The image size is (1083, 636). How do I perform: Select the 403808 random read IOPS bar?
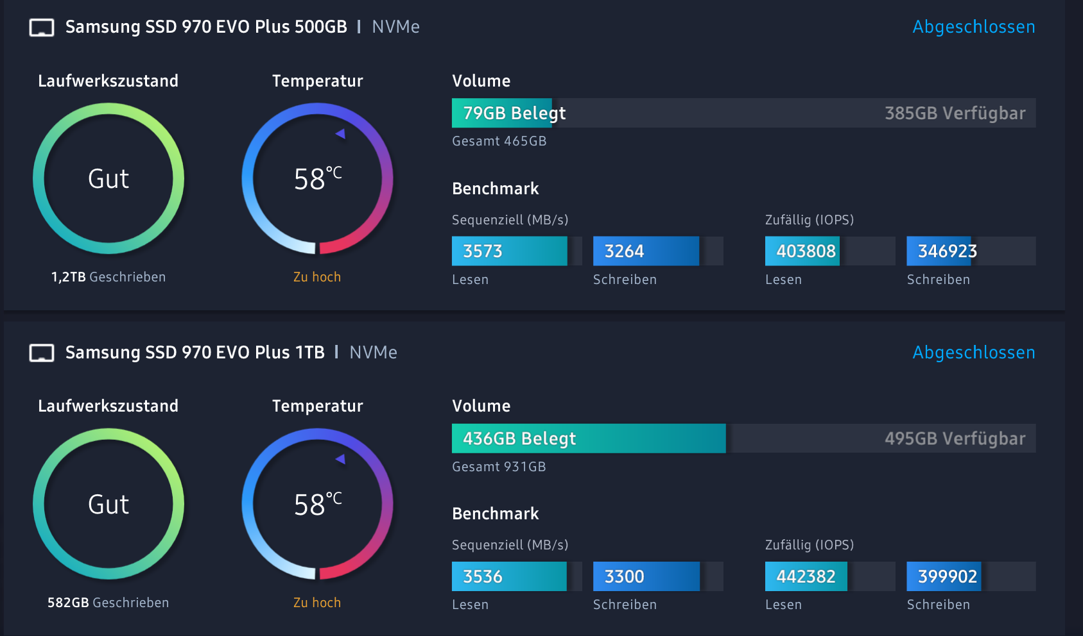click(x=802, y=251)
